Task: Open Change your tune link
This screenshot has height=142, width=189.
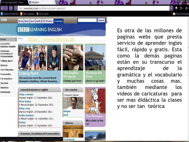Action: [x=72, y=81]
